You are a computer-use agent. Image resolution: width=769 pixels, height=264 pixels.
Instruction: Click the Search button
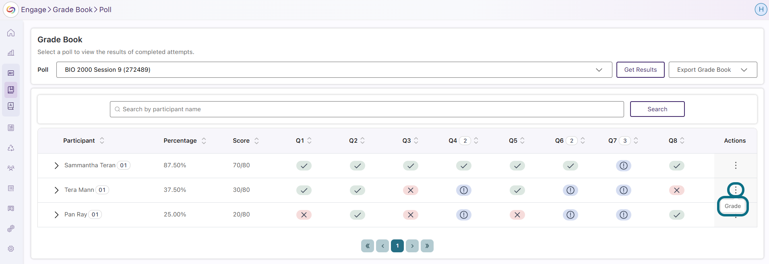click(657, 109)
